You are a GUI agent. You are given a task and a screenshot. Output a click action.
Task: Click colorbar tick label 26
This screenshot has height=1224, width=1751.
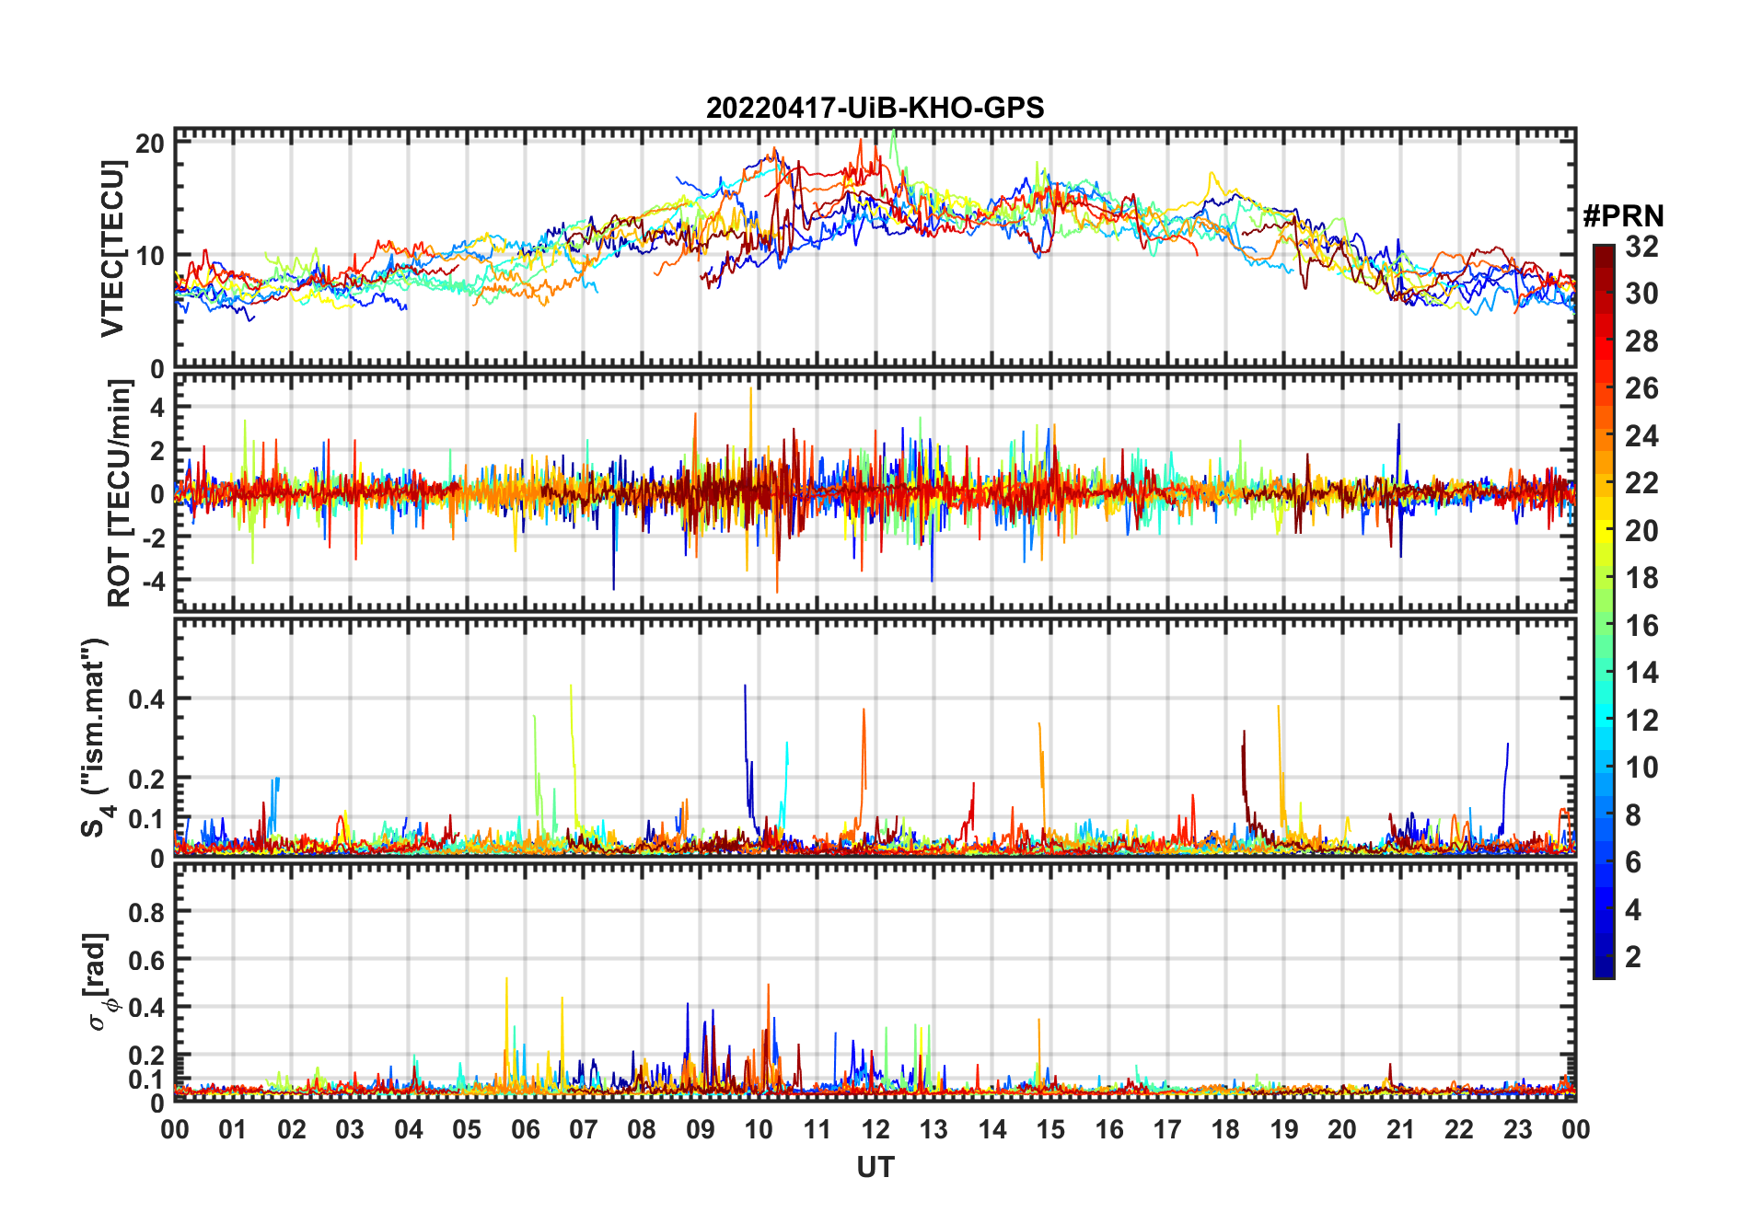coord(1641,388)
